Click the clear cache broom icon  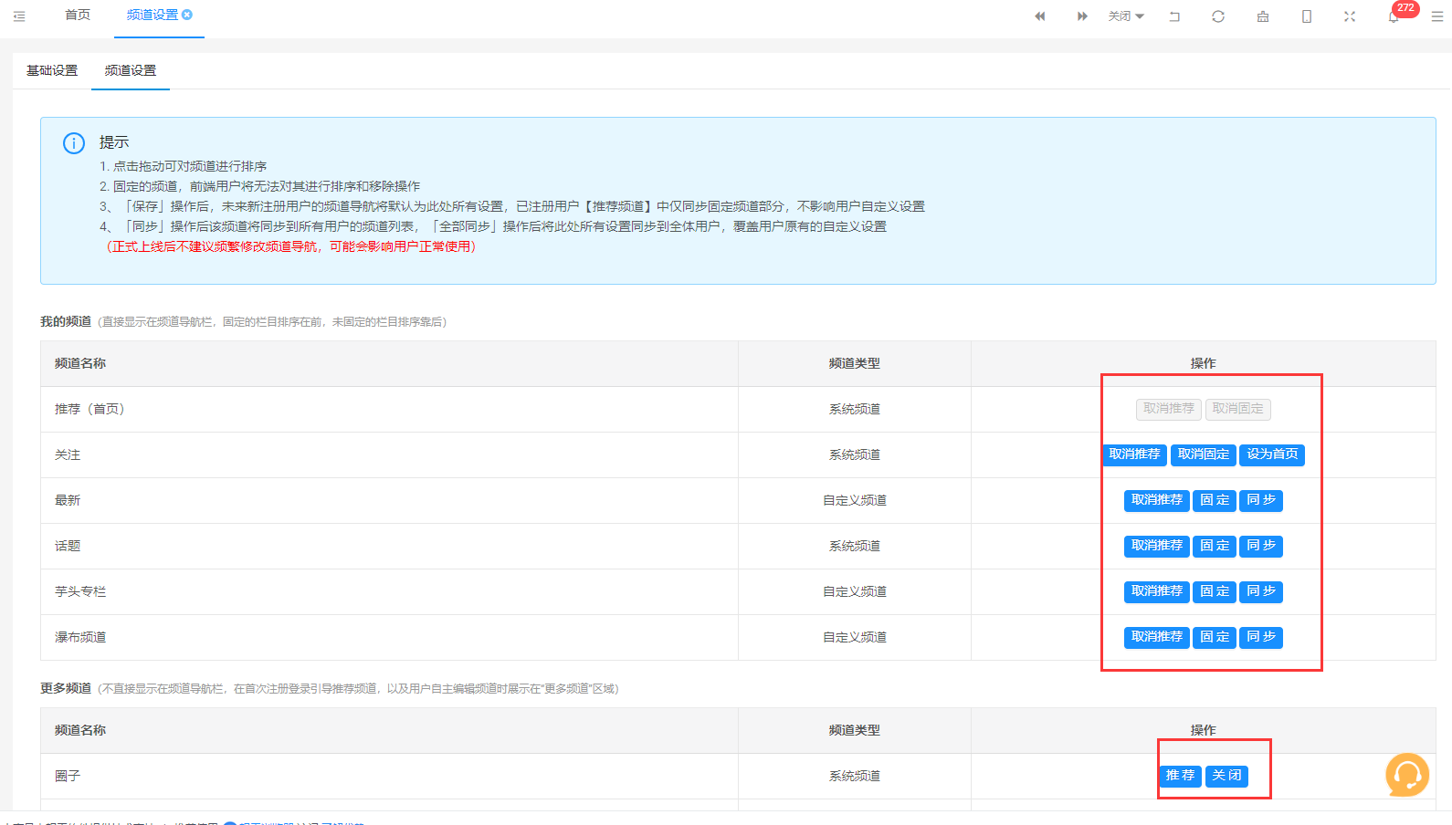[x=1263, y=16]
